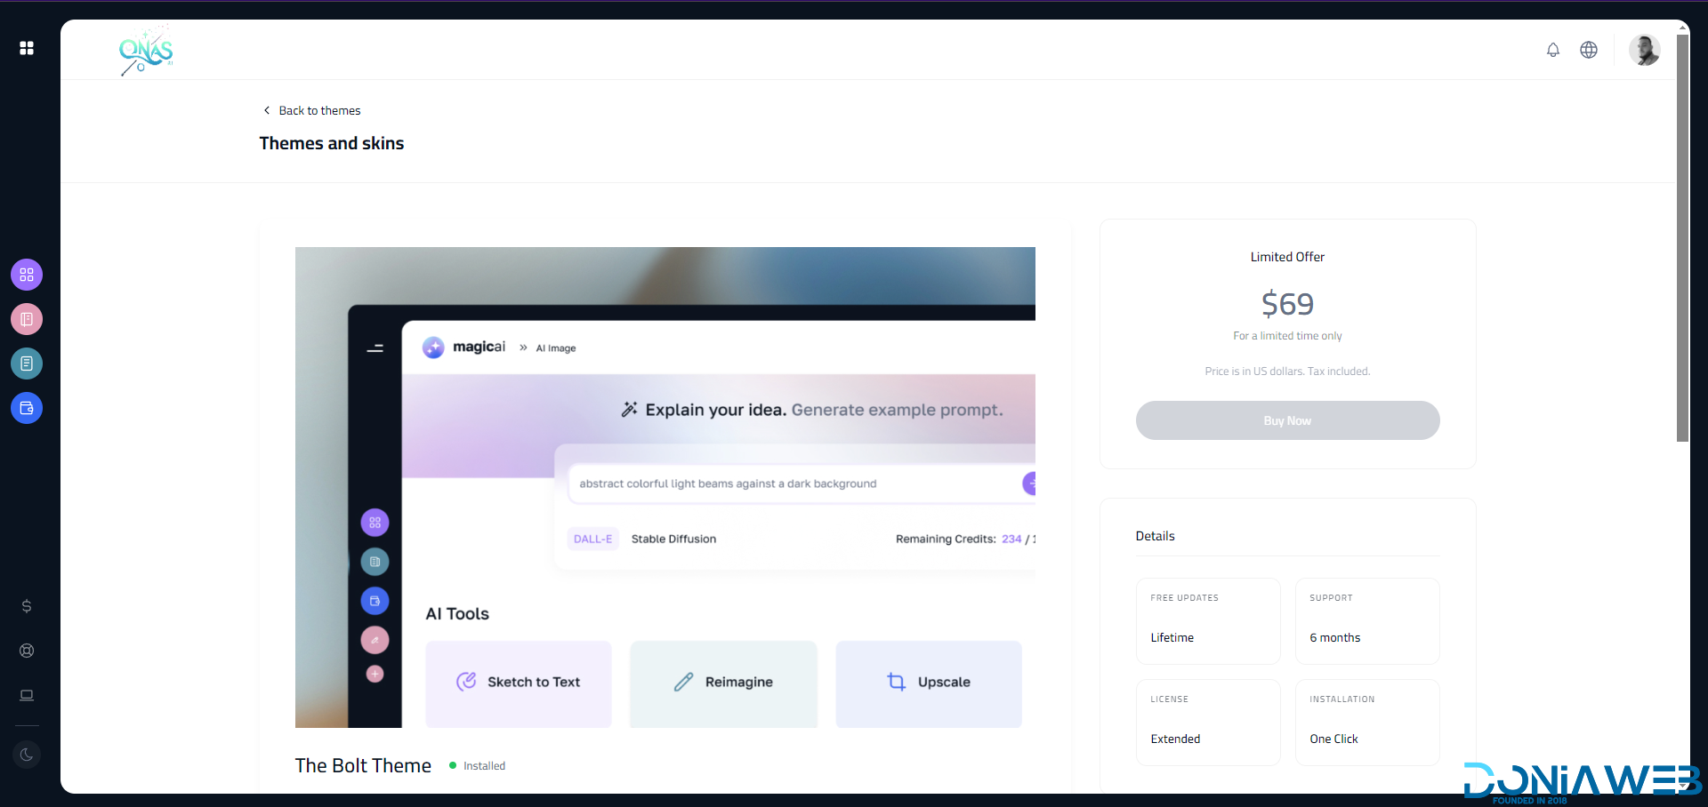
Task: Toggle dark mode with moon icon
Action: tap(27, 755)
